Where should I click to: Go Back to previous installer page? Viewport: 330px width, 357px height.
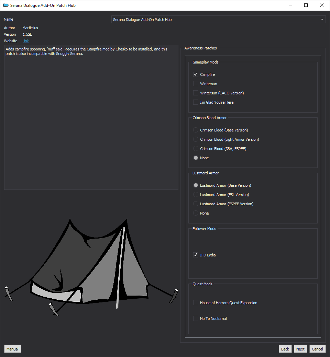285,349
